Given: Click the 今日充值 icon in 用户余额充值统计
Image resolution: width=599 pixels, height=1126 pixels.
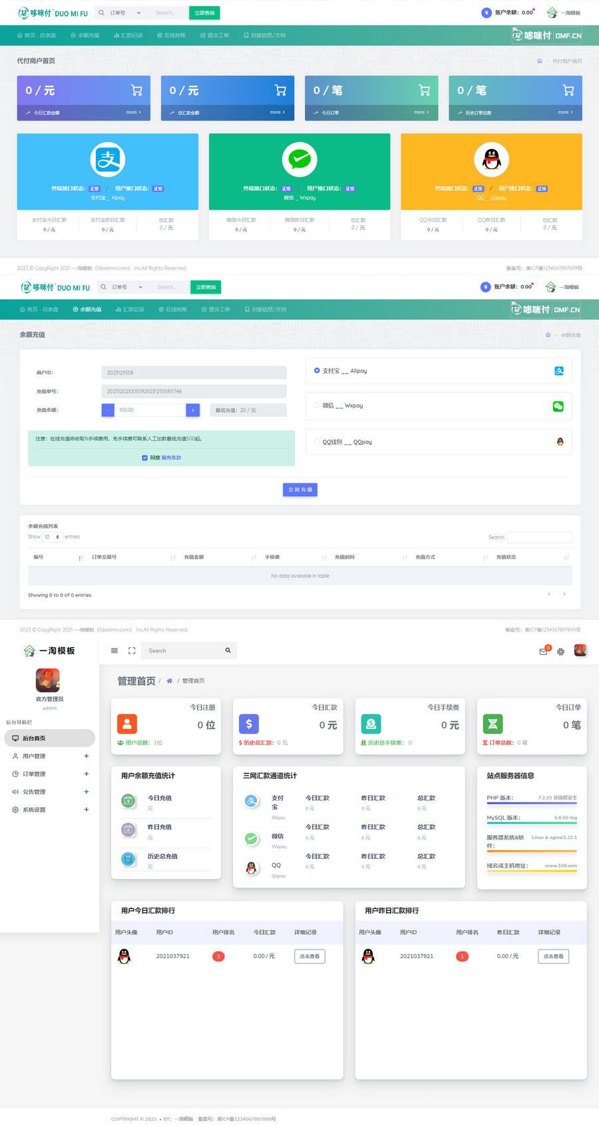Looking at the screenshot, I should tap(128, 801).
